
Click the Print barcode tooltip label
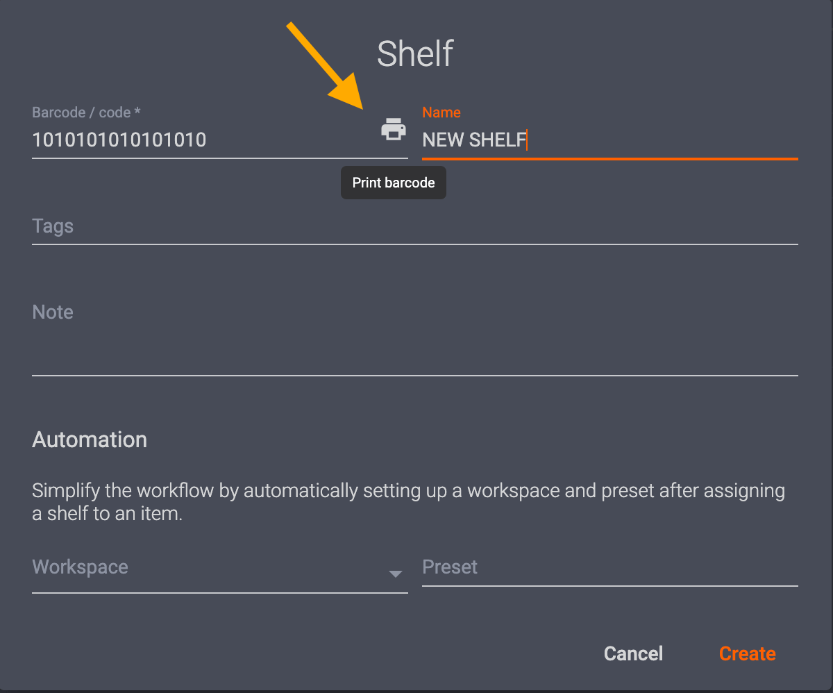[x=394, y=183]
